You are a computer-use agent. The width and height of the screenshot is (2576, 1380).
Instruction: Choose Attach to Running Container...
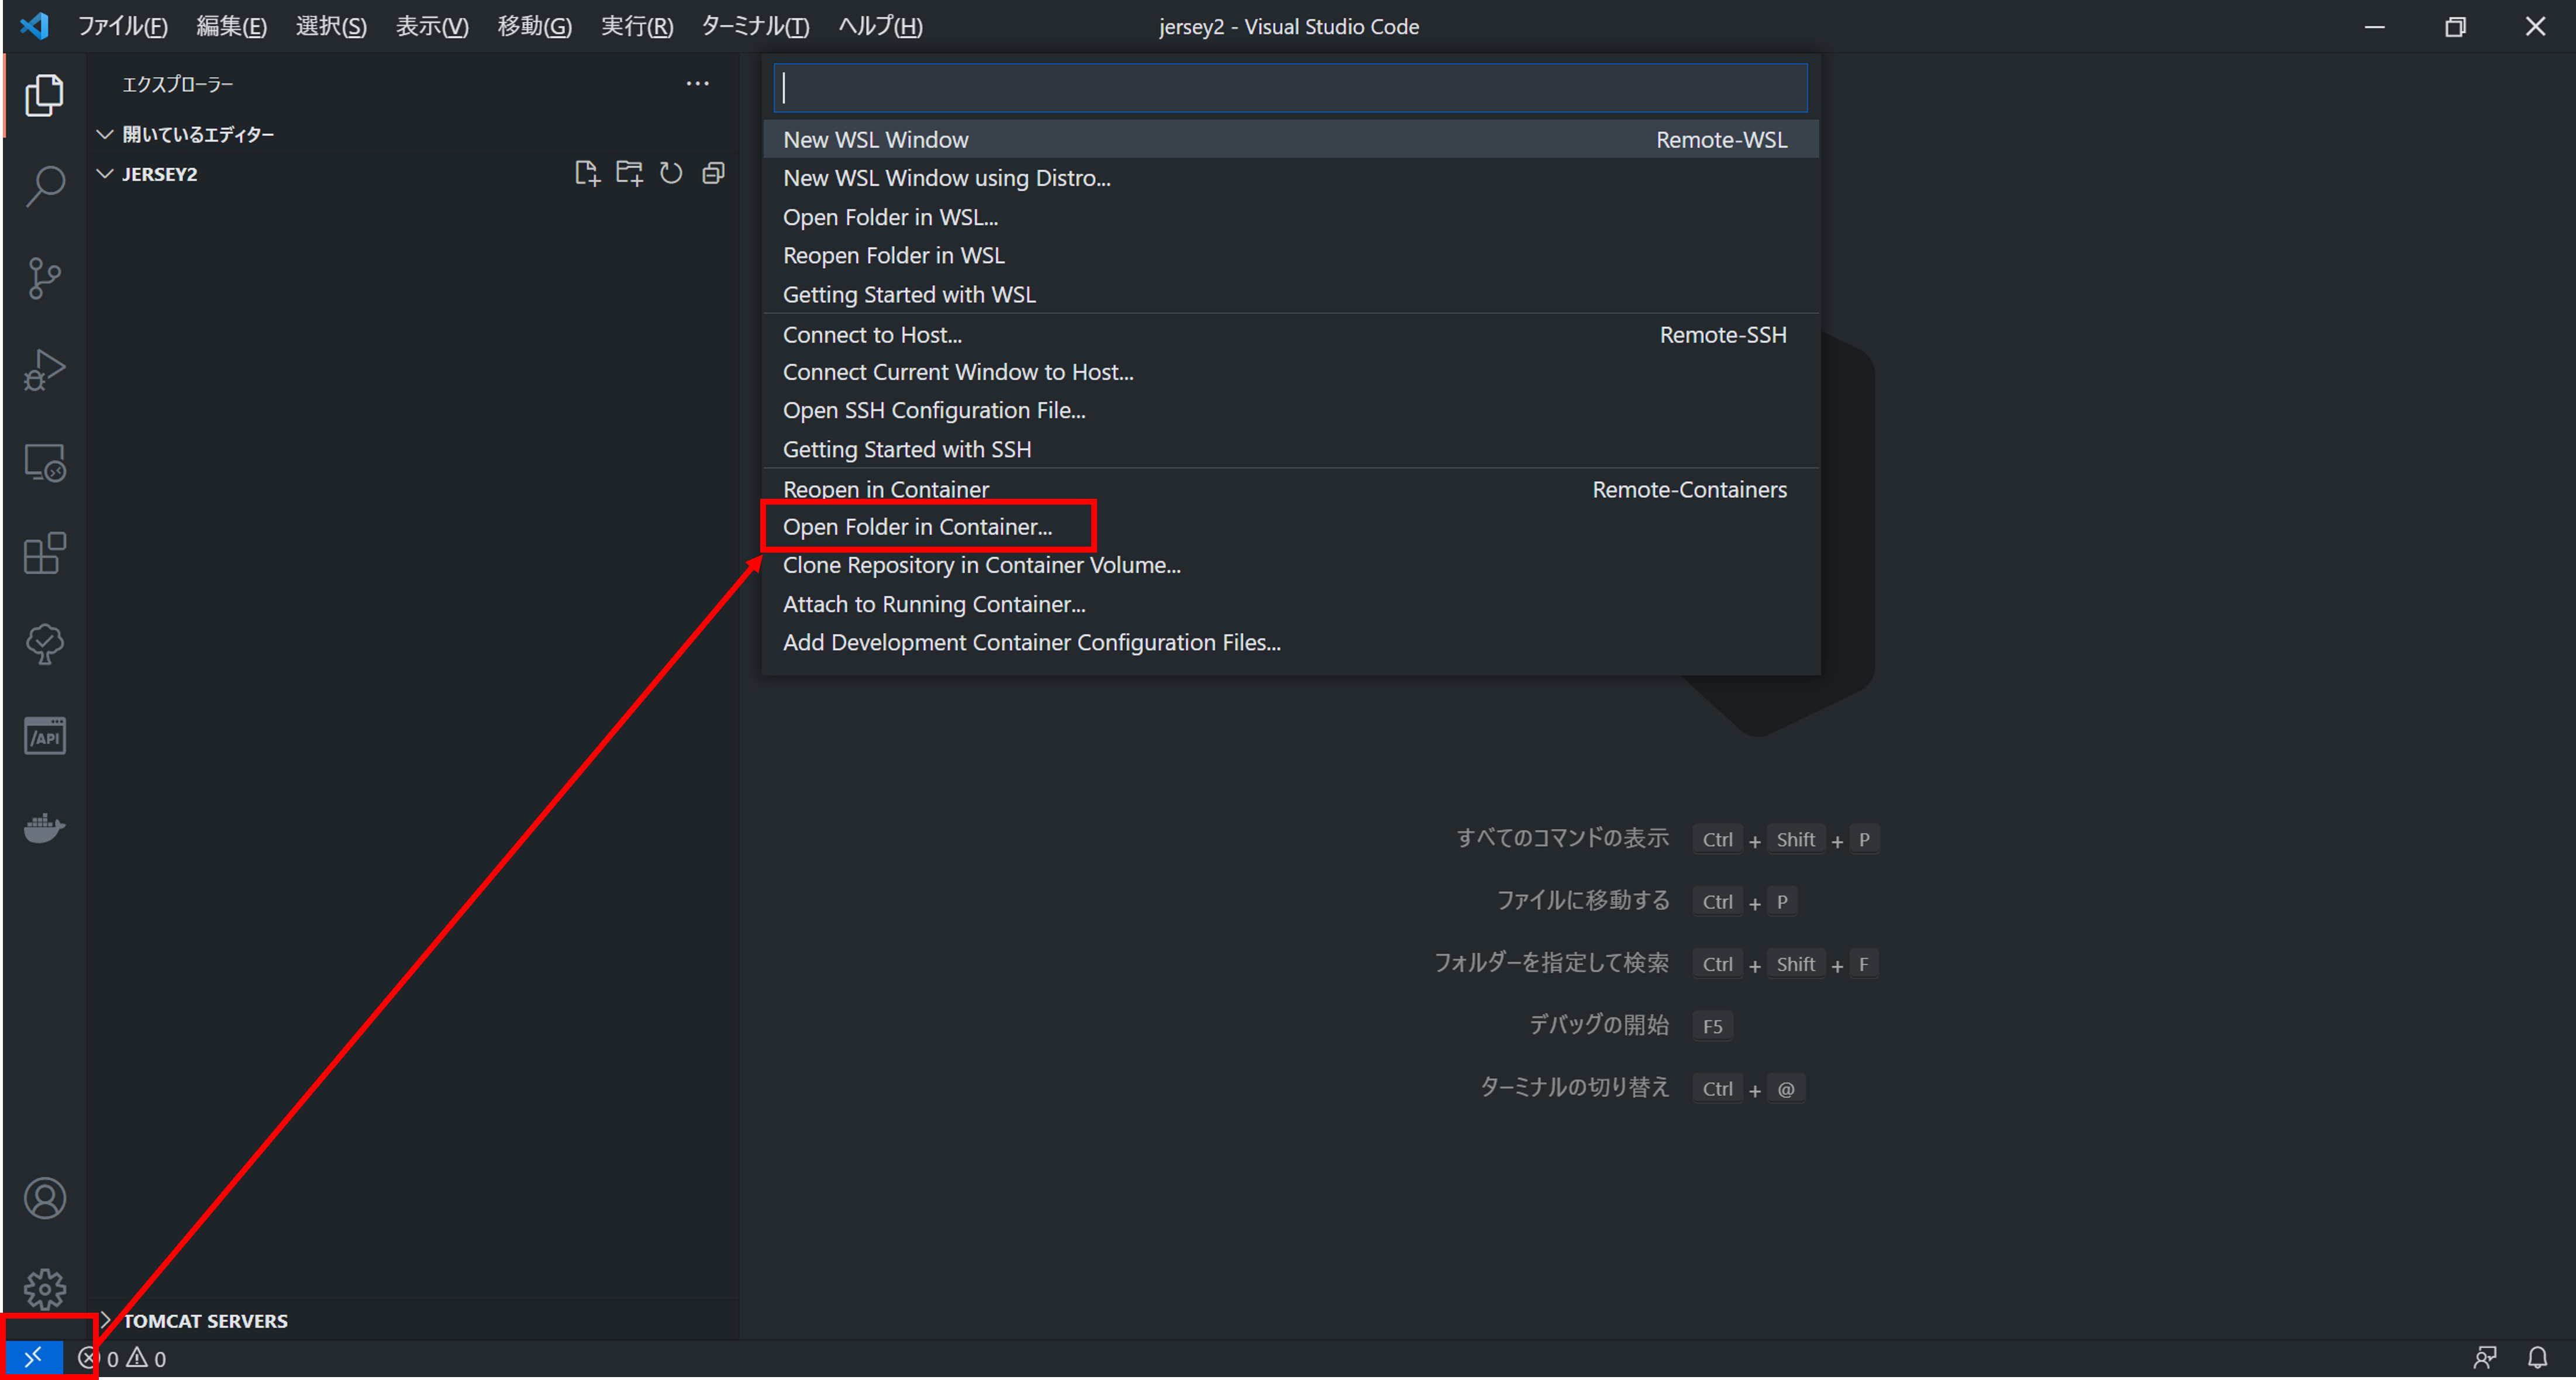coord(933,604)
